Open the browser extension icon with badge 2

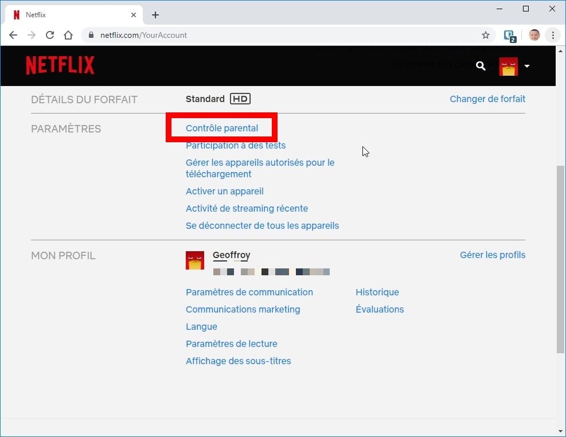pyautogui.click(x=510, y=36)
